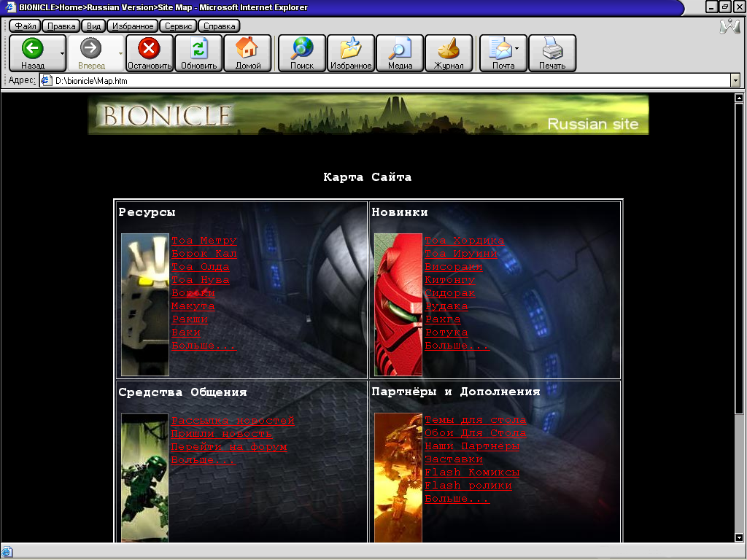
Task: Expand the Вперед history dropdown arrow
Action: coord(120,53)
